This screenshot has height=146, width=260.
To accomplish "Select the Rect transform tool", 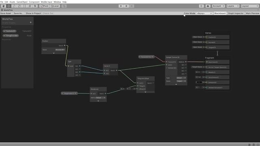I will point(24,6).
